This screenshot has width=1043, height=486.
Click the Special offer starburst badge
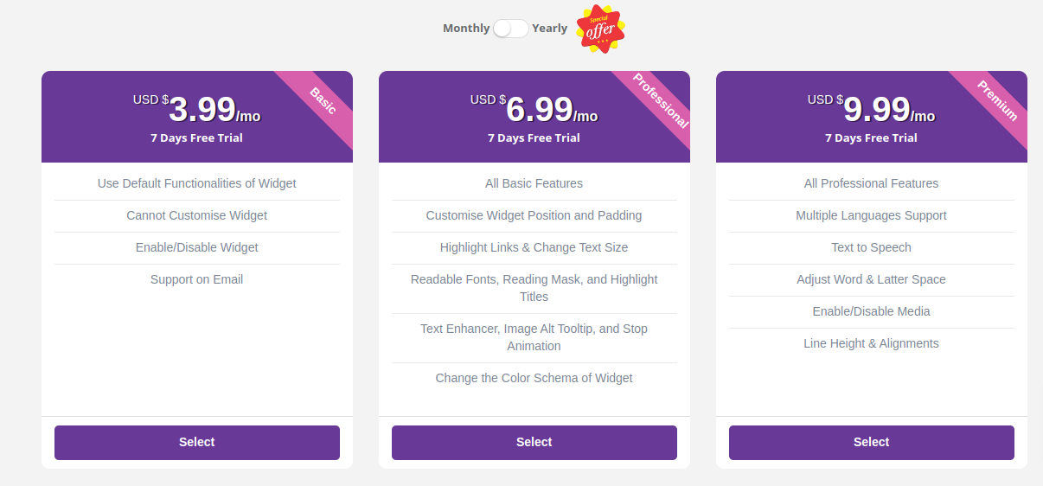600,29
